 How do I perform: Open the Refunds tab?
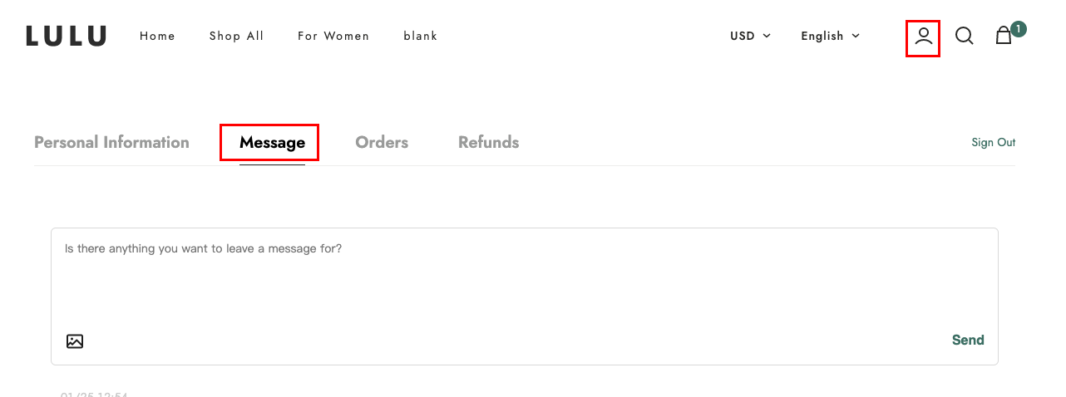pyautogui.click(x=488, y=142)
